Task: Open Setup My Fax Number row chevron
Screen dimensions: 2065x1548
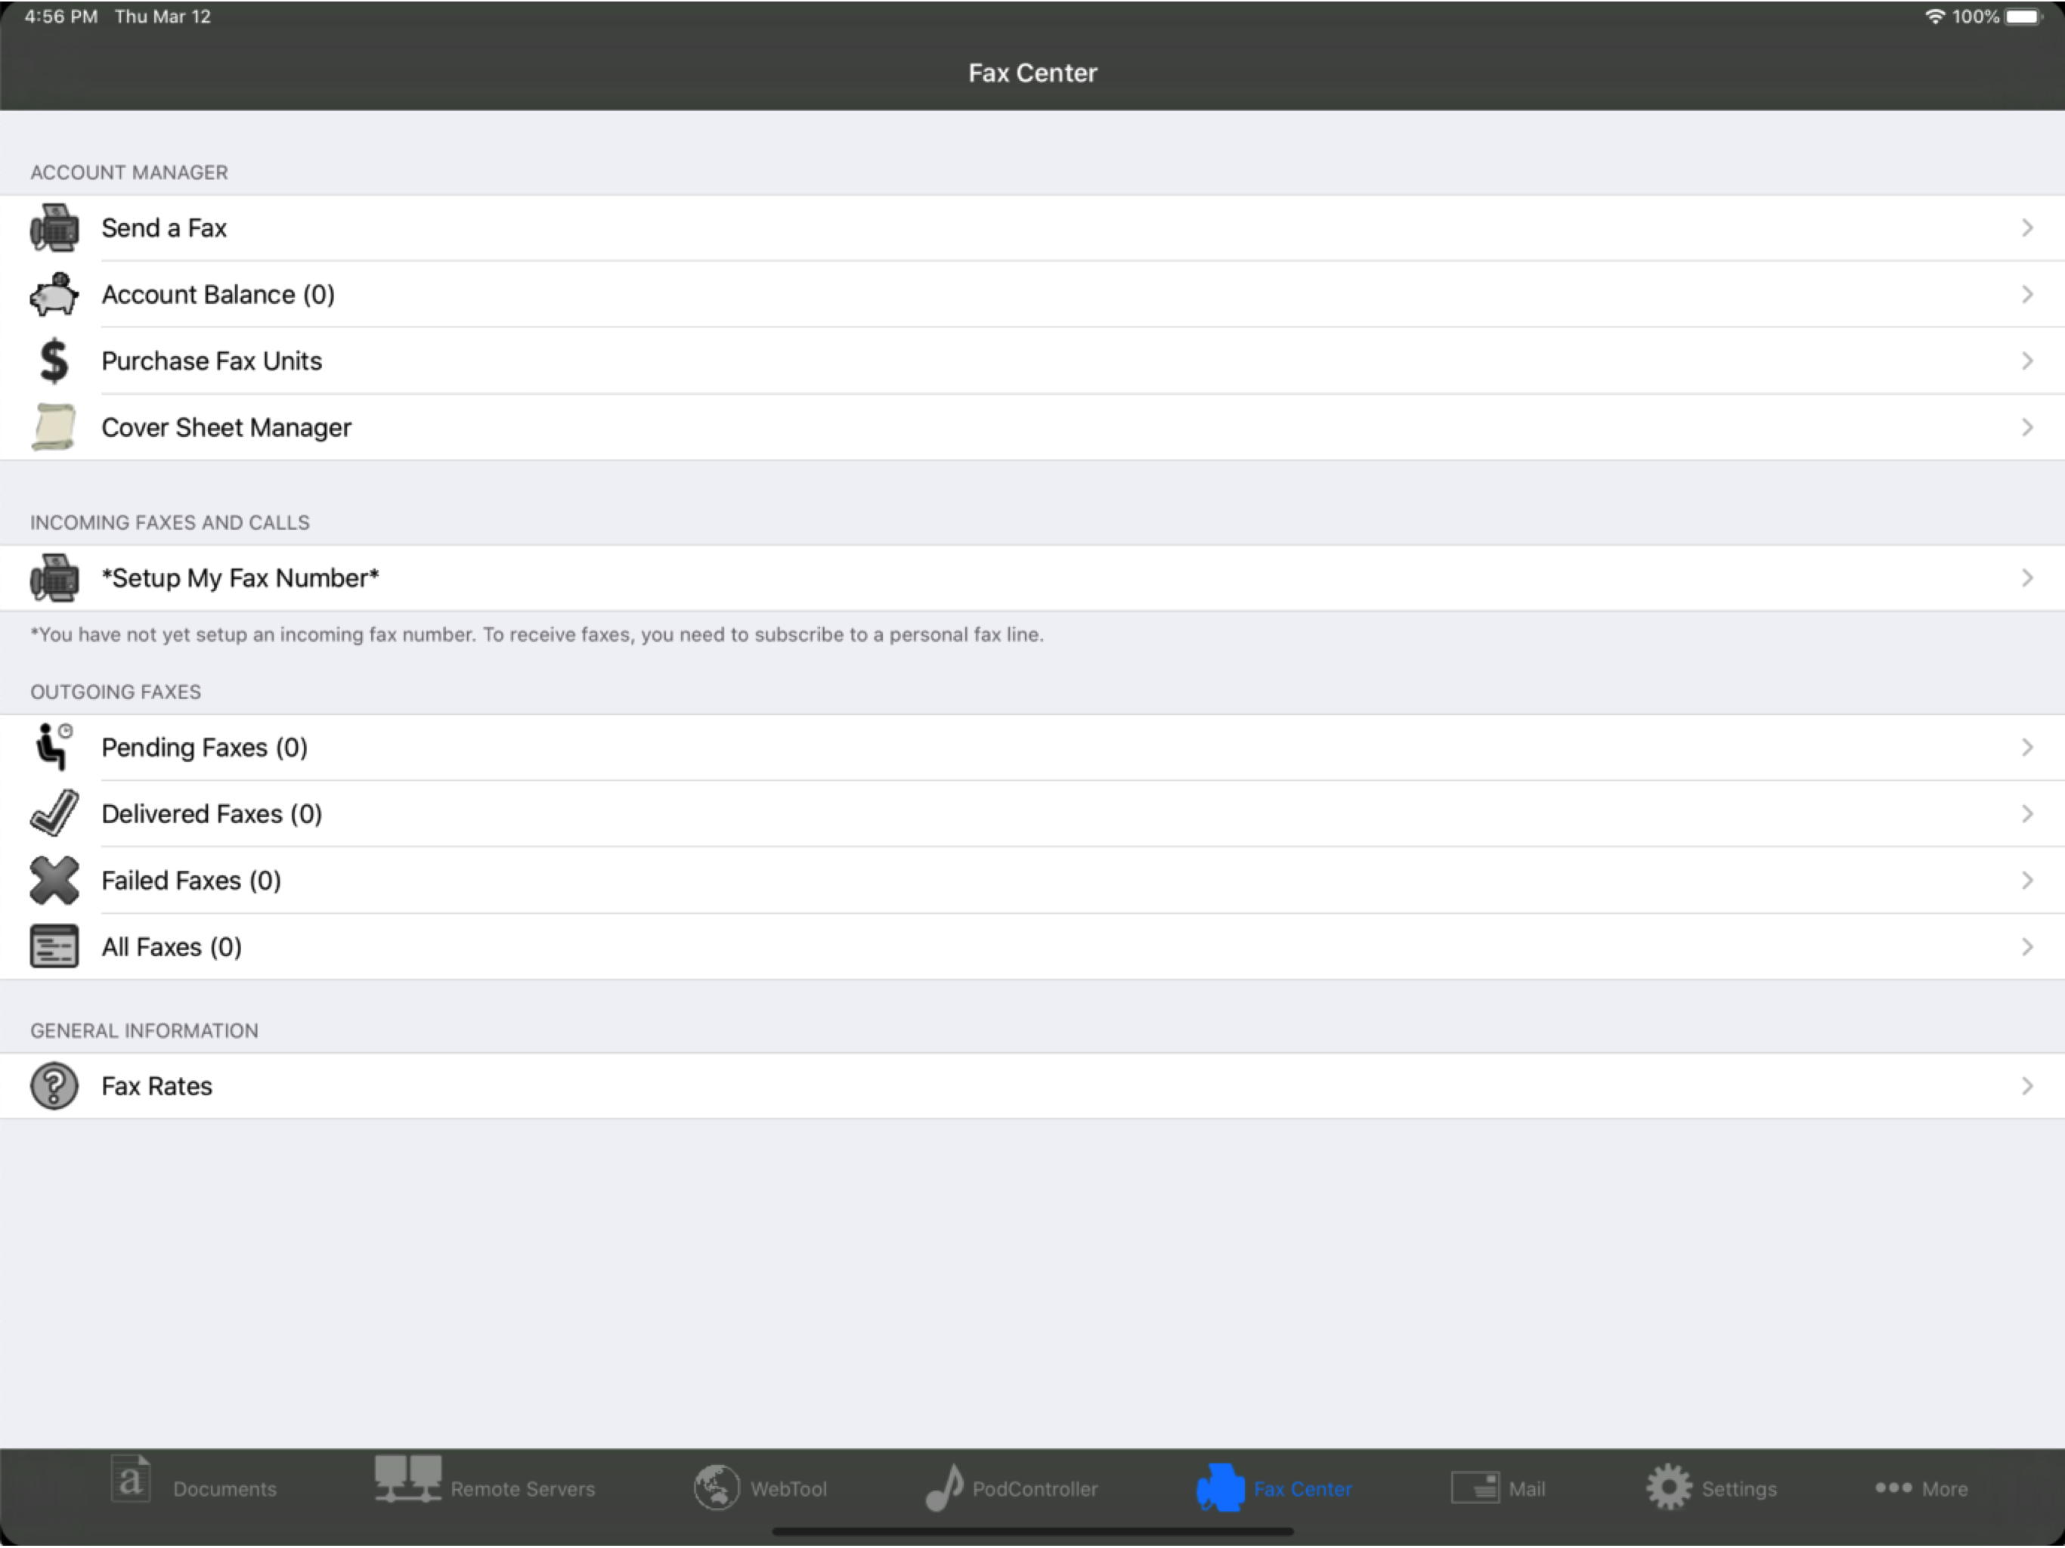Action: (2026, 578)
